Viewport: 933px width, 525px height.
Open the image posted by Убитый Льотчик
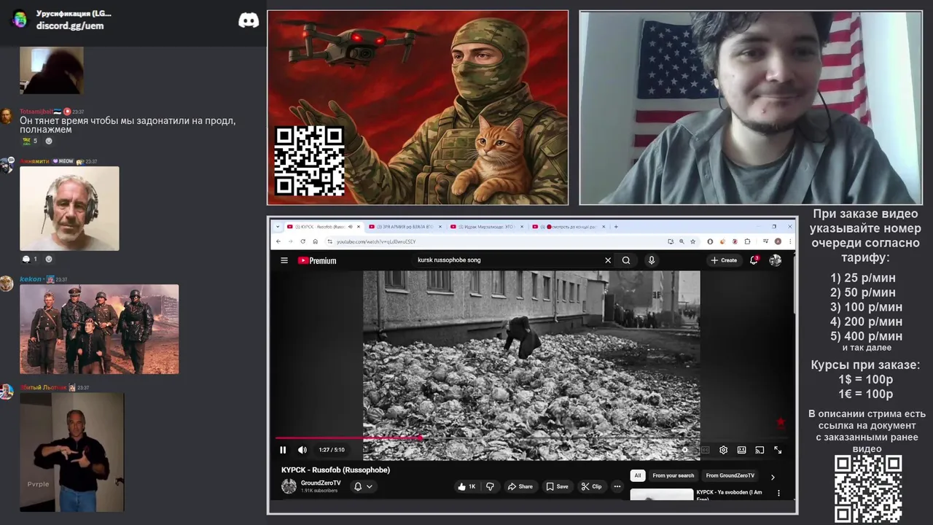(71, 452)
